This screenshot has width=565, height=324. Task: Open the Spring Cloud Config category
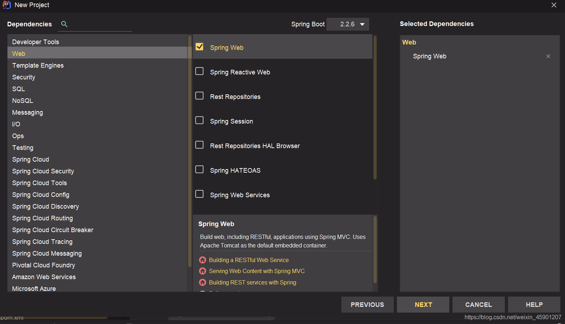(x=98, y=195)
